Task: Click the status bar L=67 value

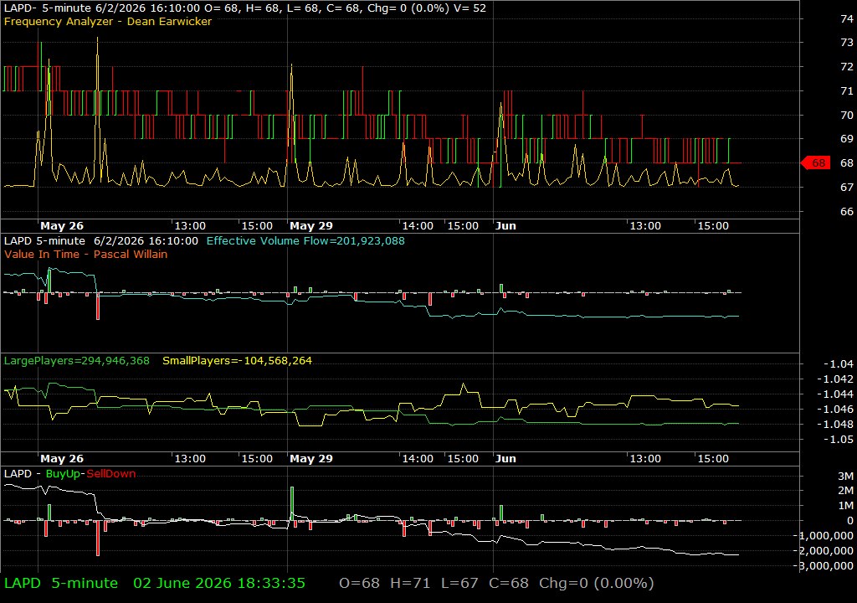Action: click(459, 583)
